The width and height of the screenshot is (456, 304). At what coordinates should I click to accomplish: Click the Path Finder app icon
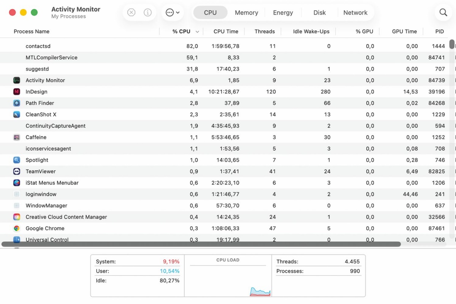(x=17, y=103)
